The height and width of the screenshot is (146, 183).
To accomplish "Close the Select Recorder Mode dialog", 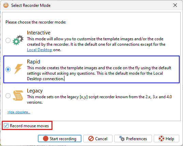I will (x=175, y=5).
